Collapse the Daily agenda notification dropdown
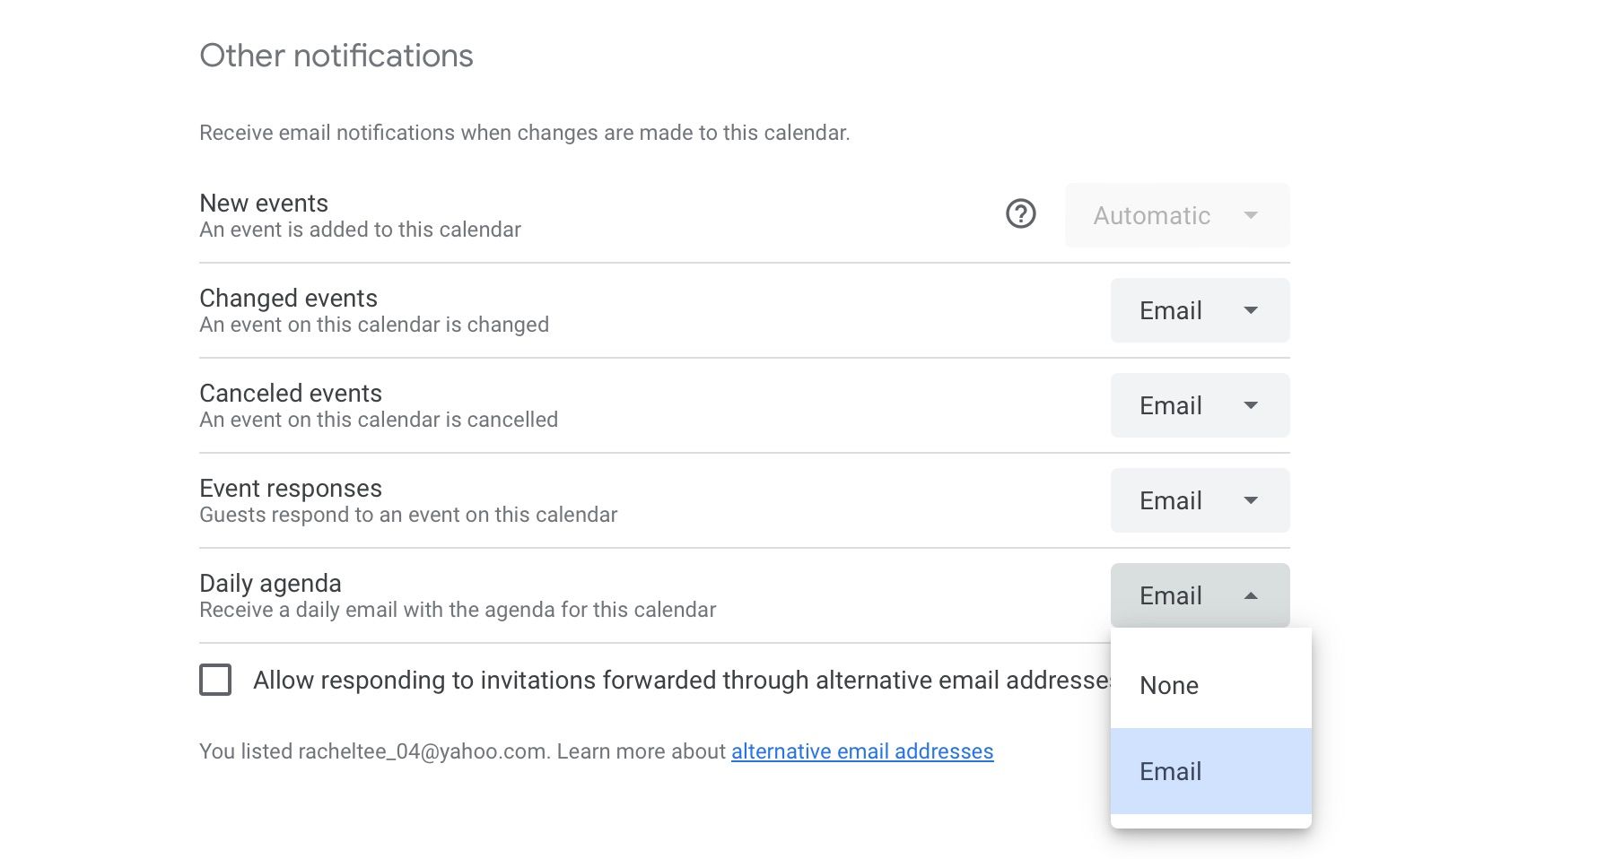1615x859 pixels. pyautogui.click(x=1200, y=595)
